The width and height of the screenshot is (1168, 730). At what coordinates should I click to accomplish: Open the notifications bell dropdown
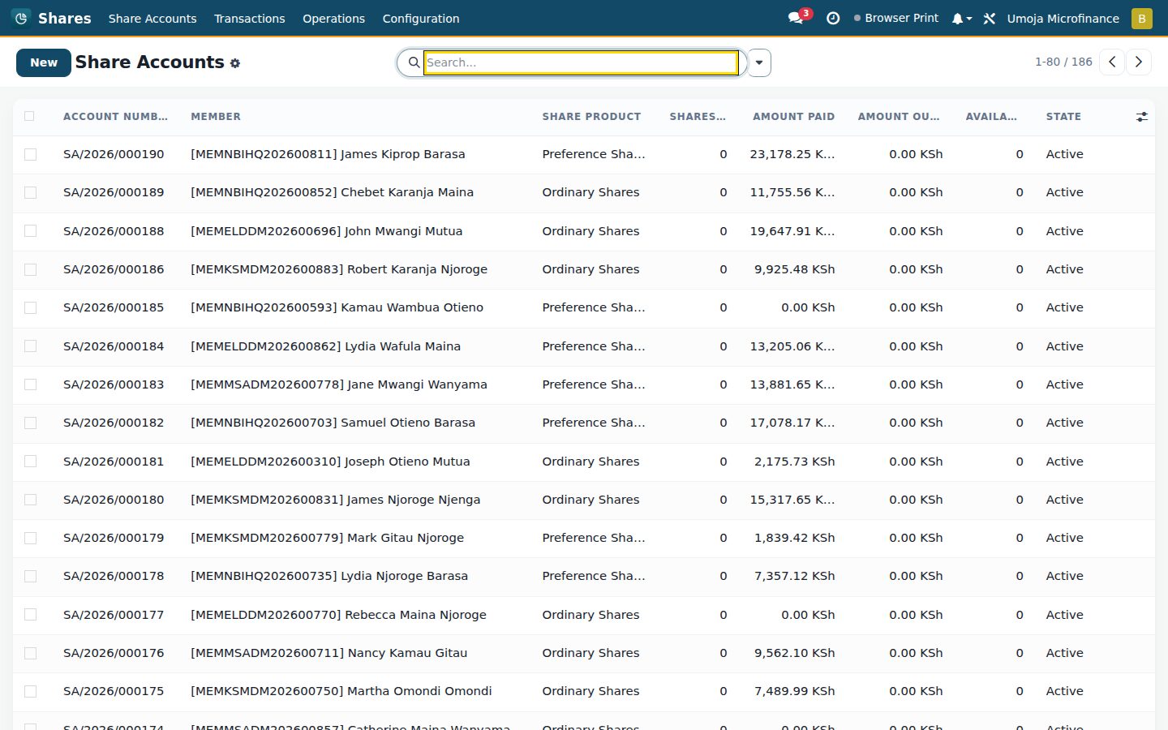coord(961,18)
